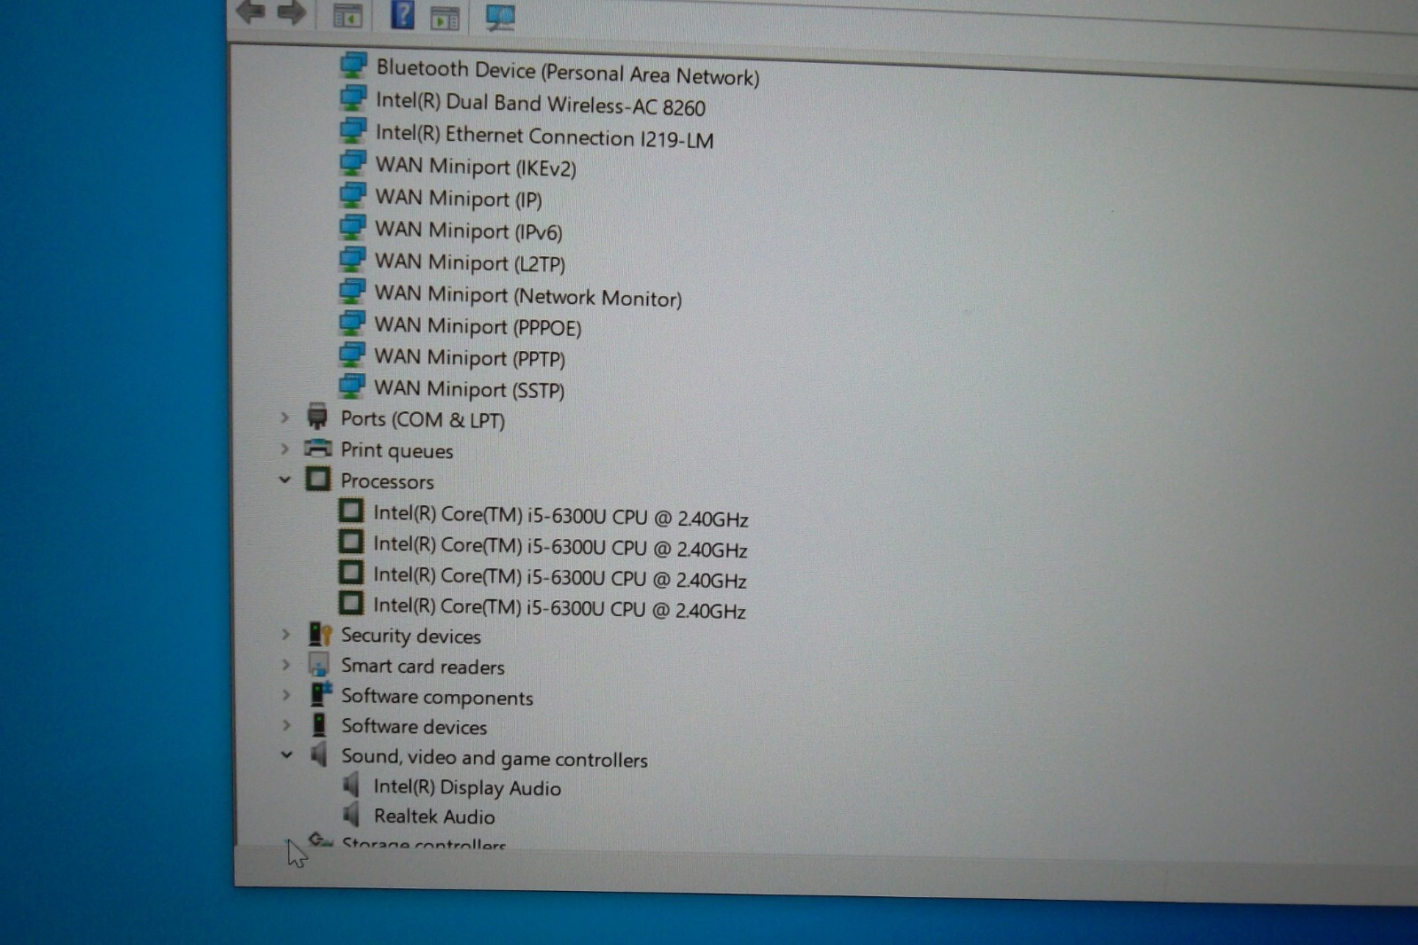Click the Security devices key icon
The width and height of the screenshot is (1418, 945).
320,634
